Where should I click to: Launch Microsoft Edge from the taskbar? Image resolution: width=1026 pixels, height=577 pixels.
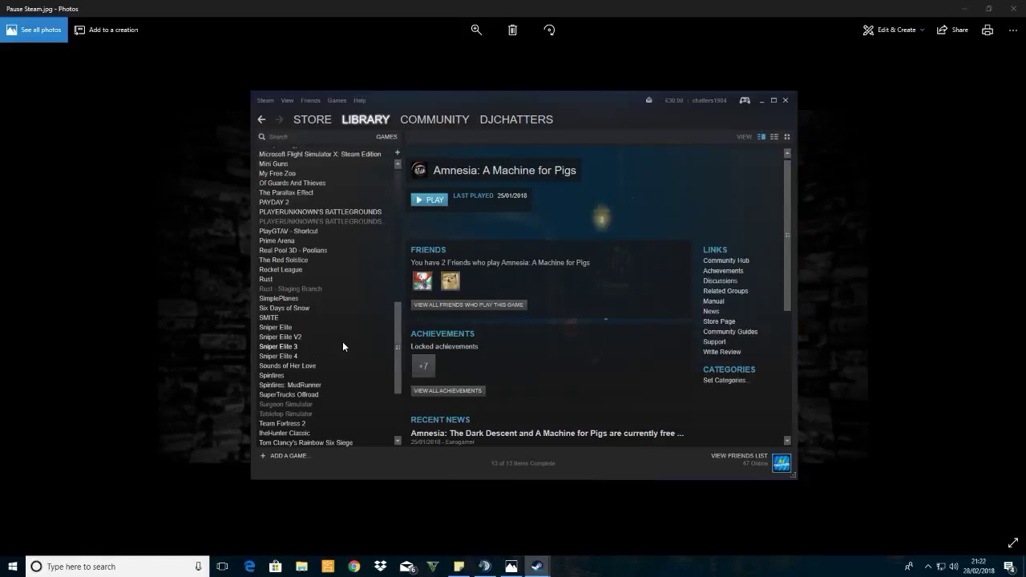coord(249,567)
